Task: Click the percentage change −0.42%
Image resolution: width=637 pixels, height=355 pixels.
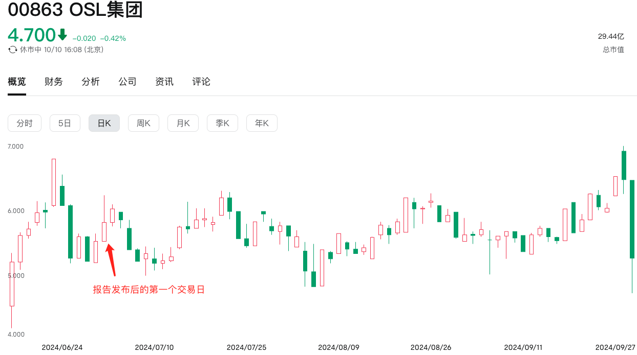Action: click(113, 38)
